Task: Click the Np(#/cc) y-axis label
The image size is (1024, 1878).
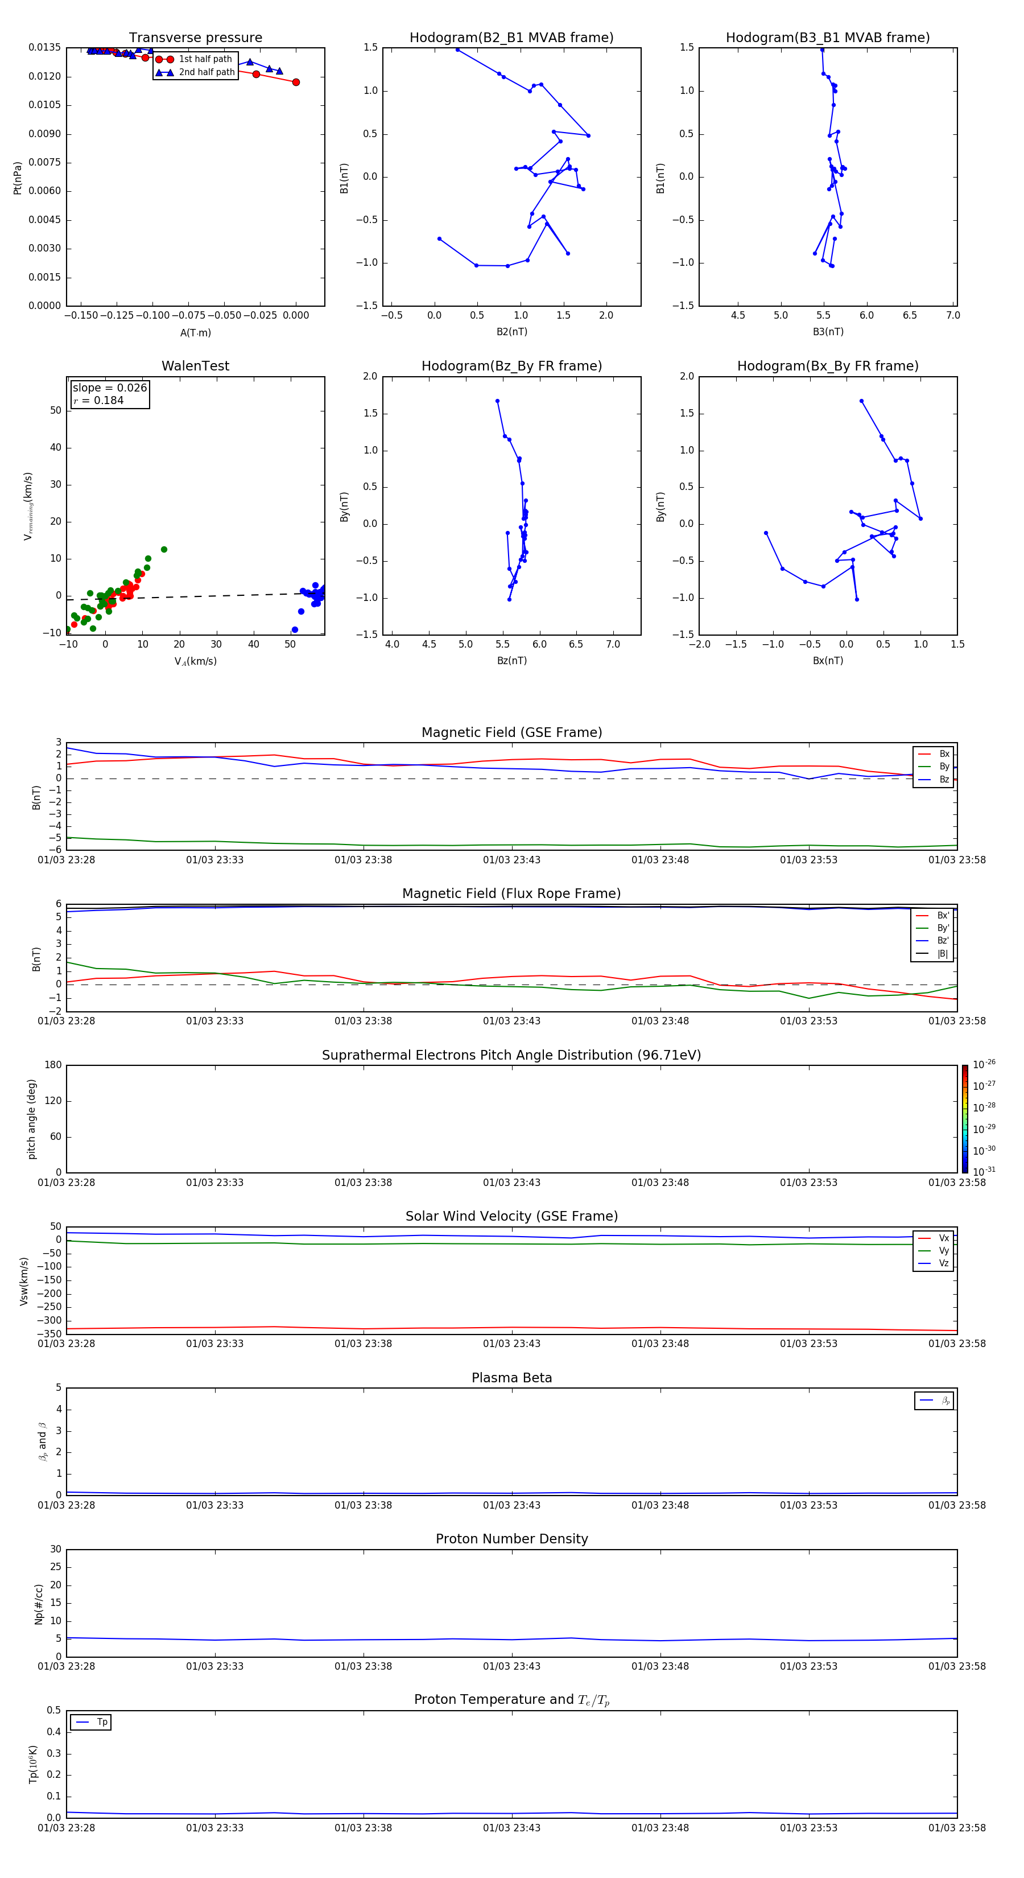Action: click(x=39, y=1603)
